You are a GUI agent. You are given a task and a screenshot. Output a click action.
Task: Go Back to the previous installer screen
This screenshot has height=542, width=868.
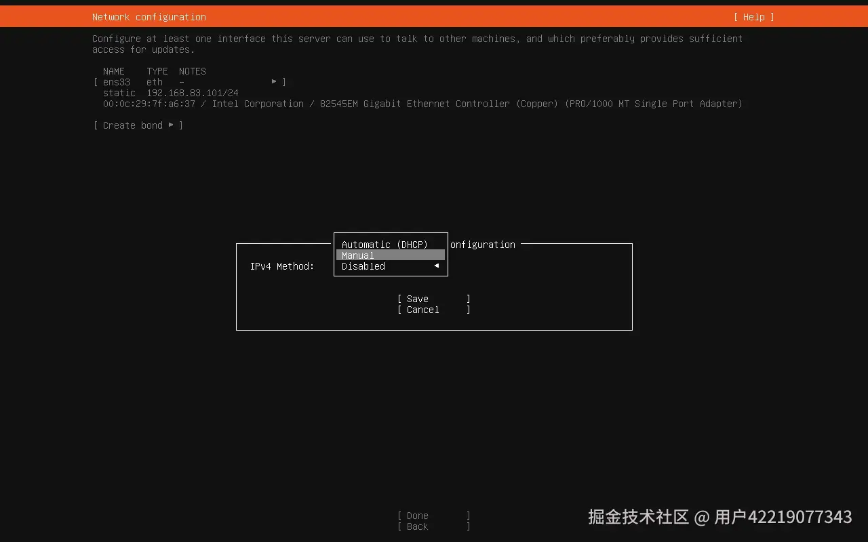[x=416, y=526]
